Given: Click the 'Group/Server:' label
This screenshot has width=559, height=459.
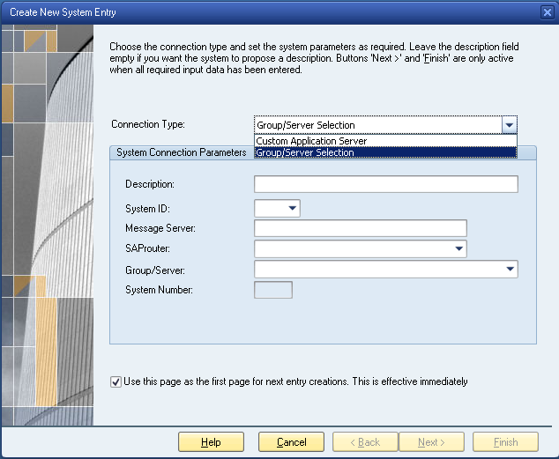Looking at the screenshot, I should tap(155, 270).
